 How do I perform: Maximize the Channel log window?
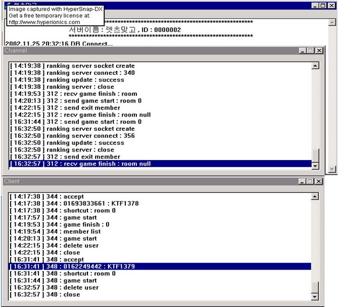coord(310,50)
